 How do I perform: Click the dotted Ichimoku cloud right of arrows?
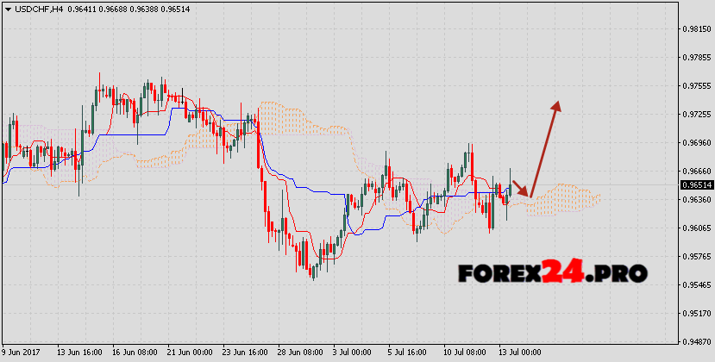(x=569, y=197)
